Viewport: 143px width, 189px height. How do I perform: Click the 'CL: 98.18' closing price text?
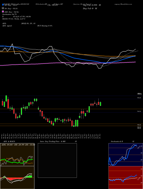click(53, 5)
